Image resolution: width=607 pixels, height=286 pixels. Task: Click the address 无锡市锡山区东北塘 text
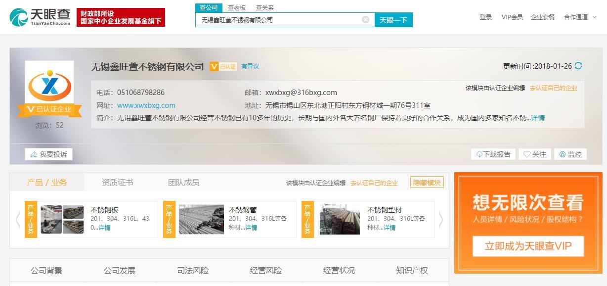click(348, 105)
